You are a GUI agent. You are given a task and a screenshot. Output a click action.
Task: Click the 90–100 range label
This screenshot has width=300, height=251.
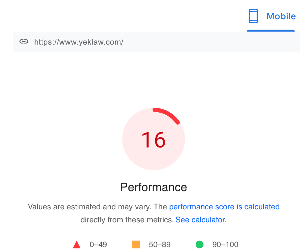pos(225,244)
